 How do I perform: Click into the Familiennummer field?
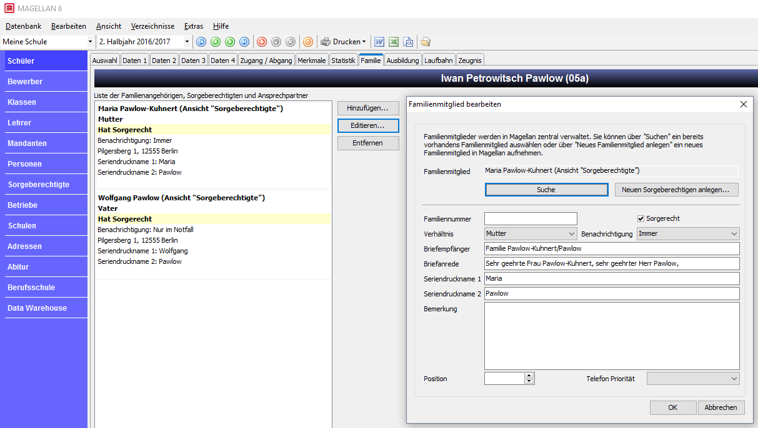(x=531, y=218)
